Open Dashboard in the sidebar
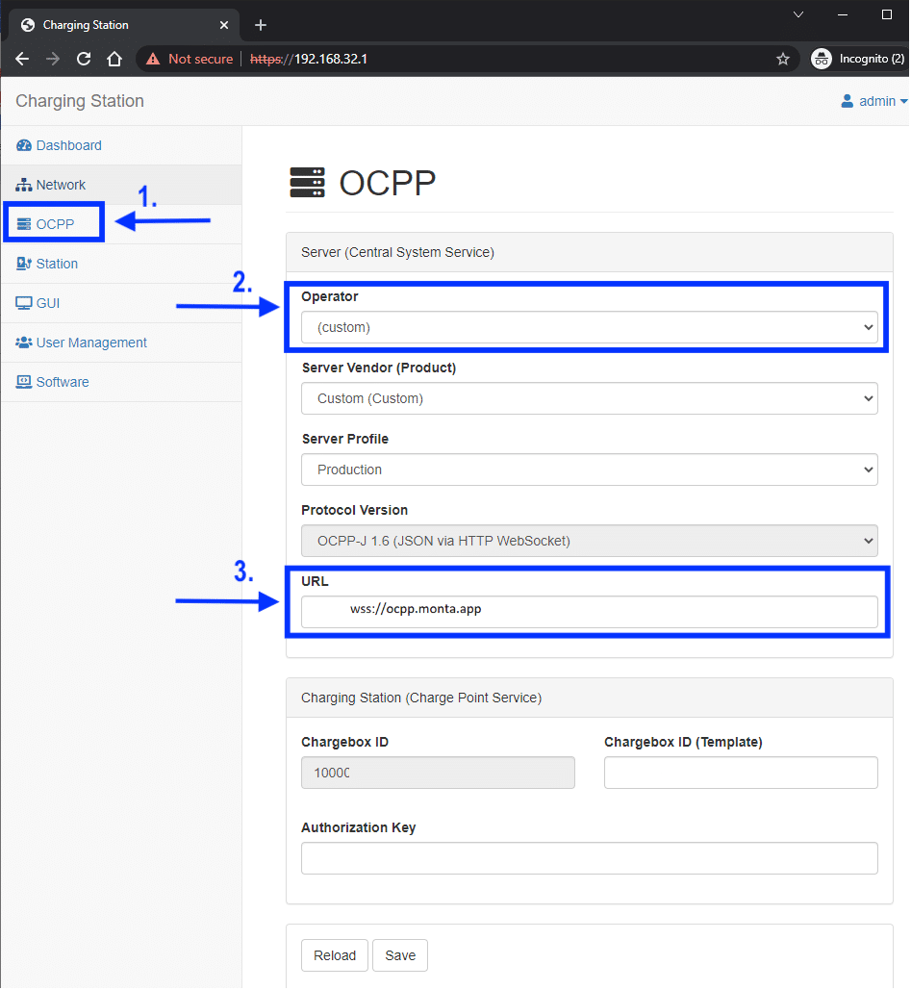 point(68,145)
